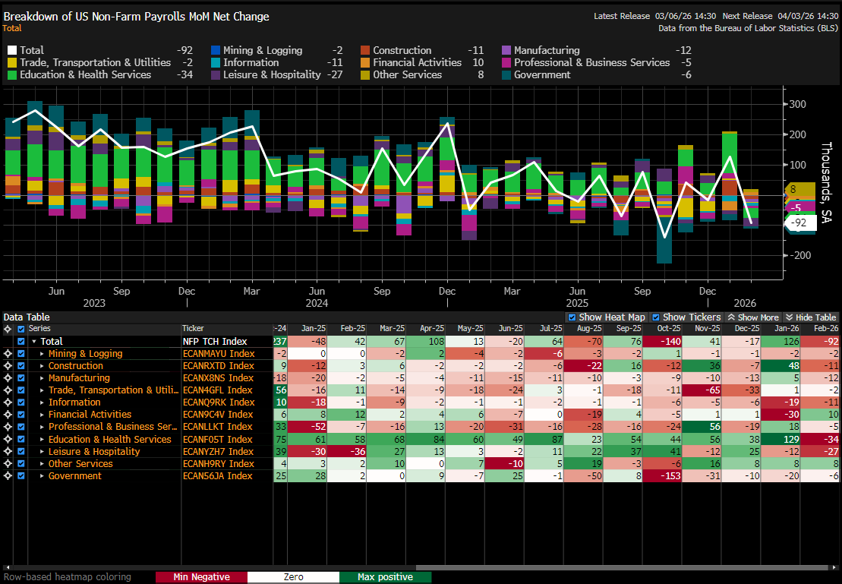Click the crosshair icon beside Financial Activities
This screenshot has width=842, height=584.
[x=8, y=415]
